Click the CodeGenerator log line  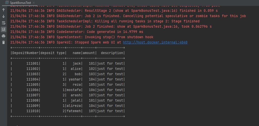click(x=77, y=32)
